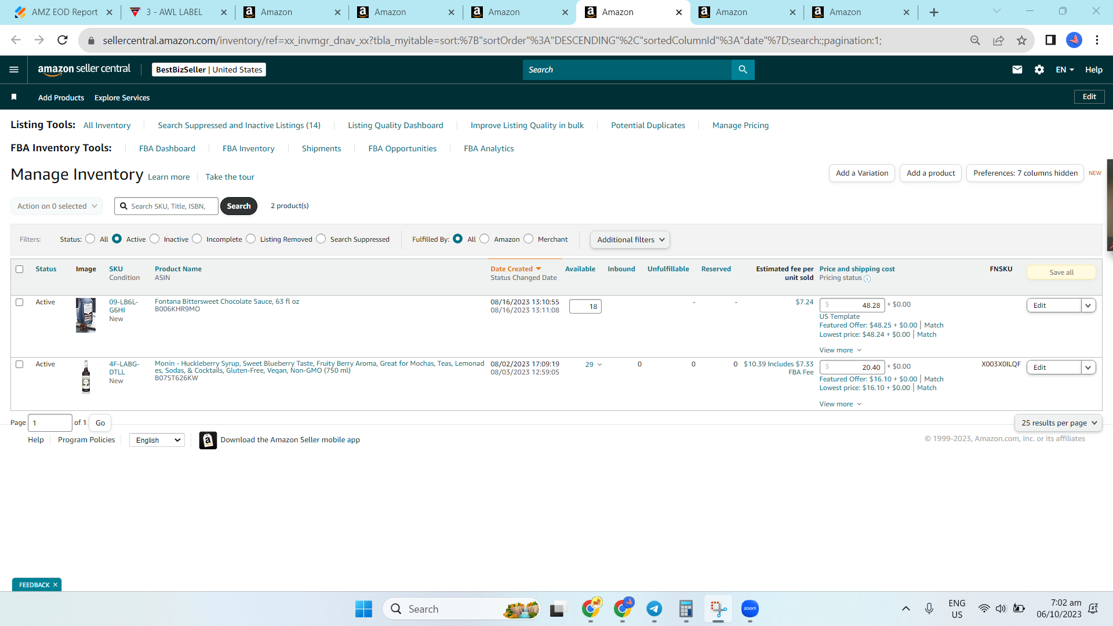The image size is (1113, 626).
Task: Click the Amazon Seller Central logo
Action: [x=84, y=69]
